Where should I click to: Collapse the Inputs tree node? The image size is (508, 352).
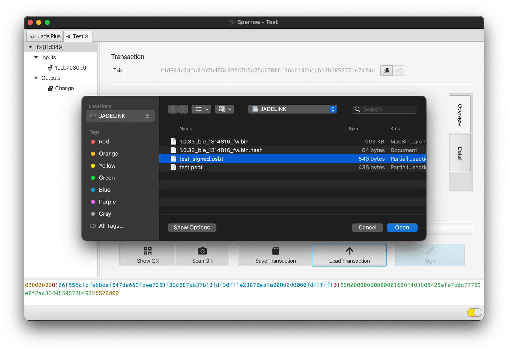(36, 57)
